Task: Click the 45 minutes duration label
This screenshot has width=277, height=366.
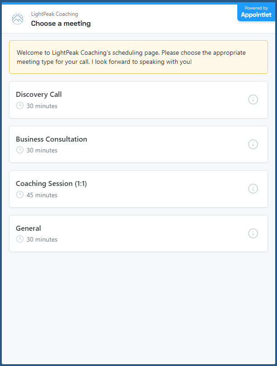Action: pyautogui.click(x=42, y=195)
